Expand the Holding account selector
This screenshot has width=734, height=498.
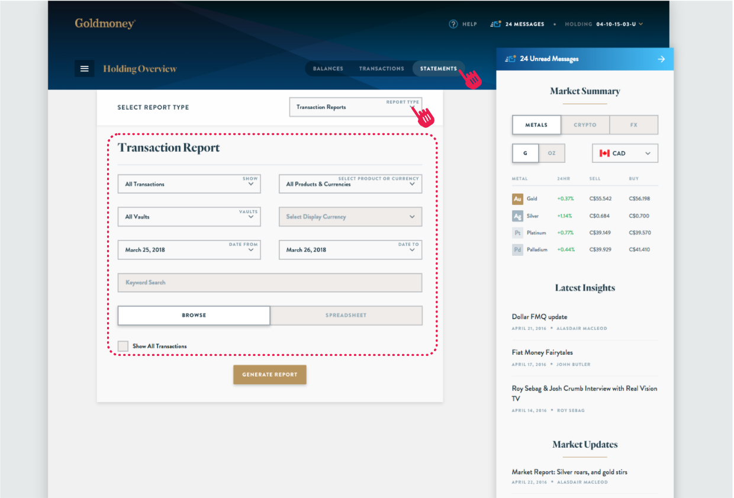point(604,24)
